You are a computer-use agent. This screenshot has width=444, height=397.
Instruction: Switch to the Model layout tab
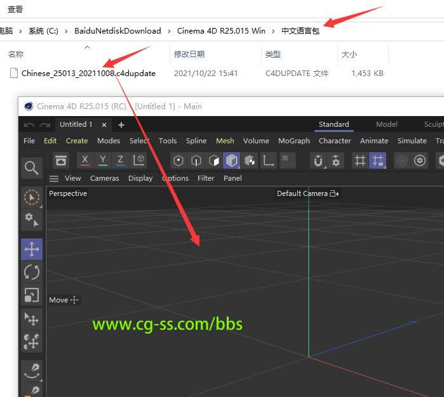[x=387, y=124]
